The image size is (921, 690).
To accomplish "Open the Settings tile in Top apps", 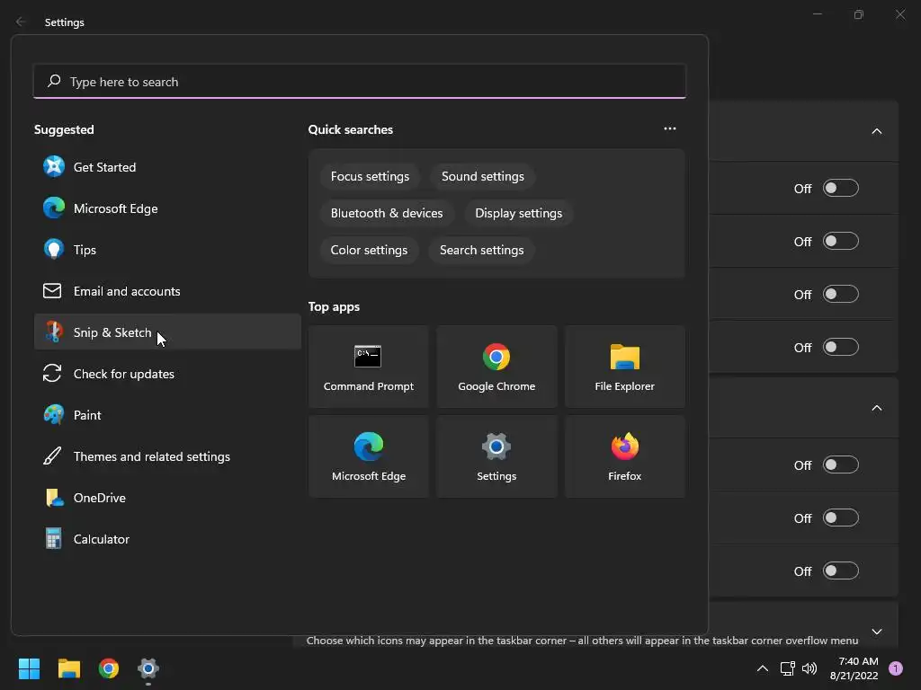I will pyautogui.click(x=496, y=456).
